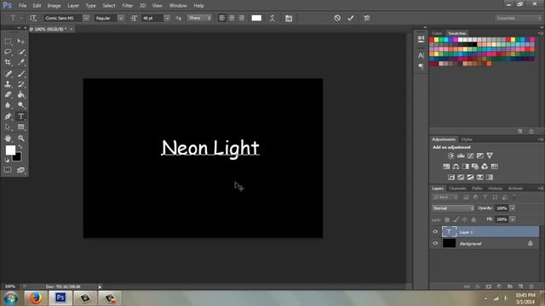This screenshot has width=545, height=306.
Task: Select the Crop tool
Action: pos(8,62)
